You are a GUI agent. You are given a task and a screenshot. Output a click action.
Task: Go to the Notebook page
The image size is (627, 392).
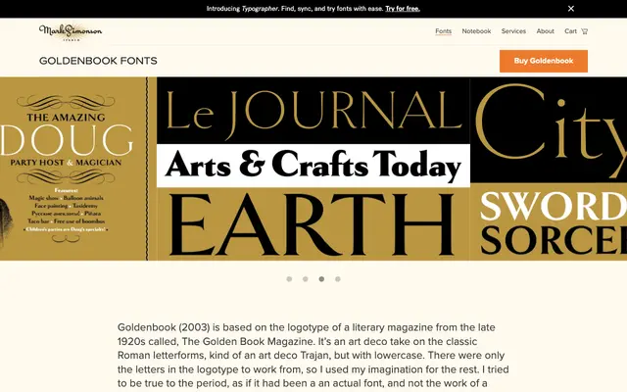476,31
